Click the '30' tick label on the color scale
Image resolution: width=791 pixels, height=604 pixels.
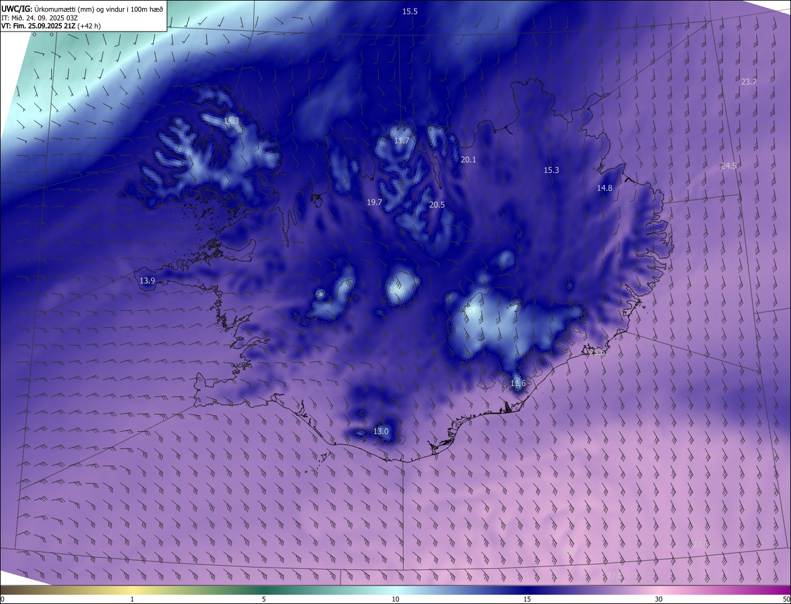659,599
